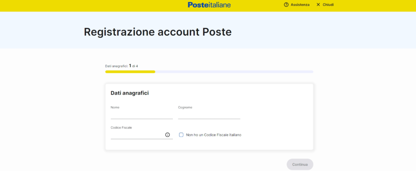The image size is (416, 171).
Task: Open the Assistenza help link
Action: point(300,5)
